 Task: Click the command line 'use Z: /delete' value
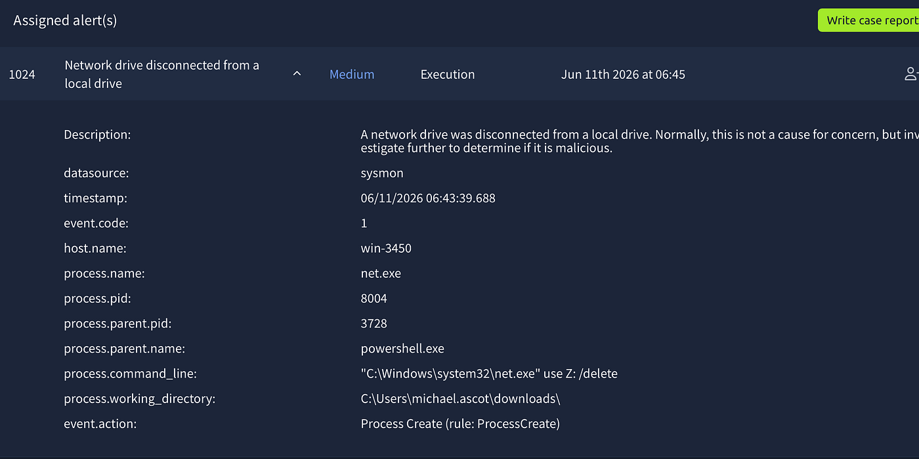pyautogui.click(x=489, y=374)
